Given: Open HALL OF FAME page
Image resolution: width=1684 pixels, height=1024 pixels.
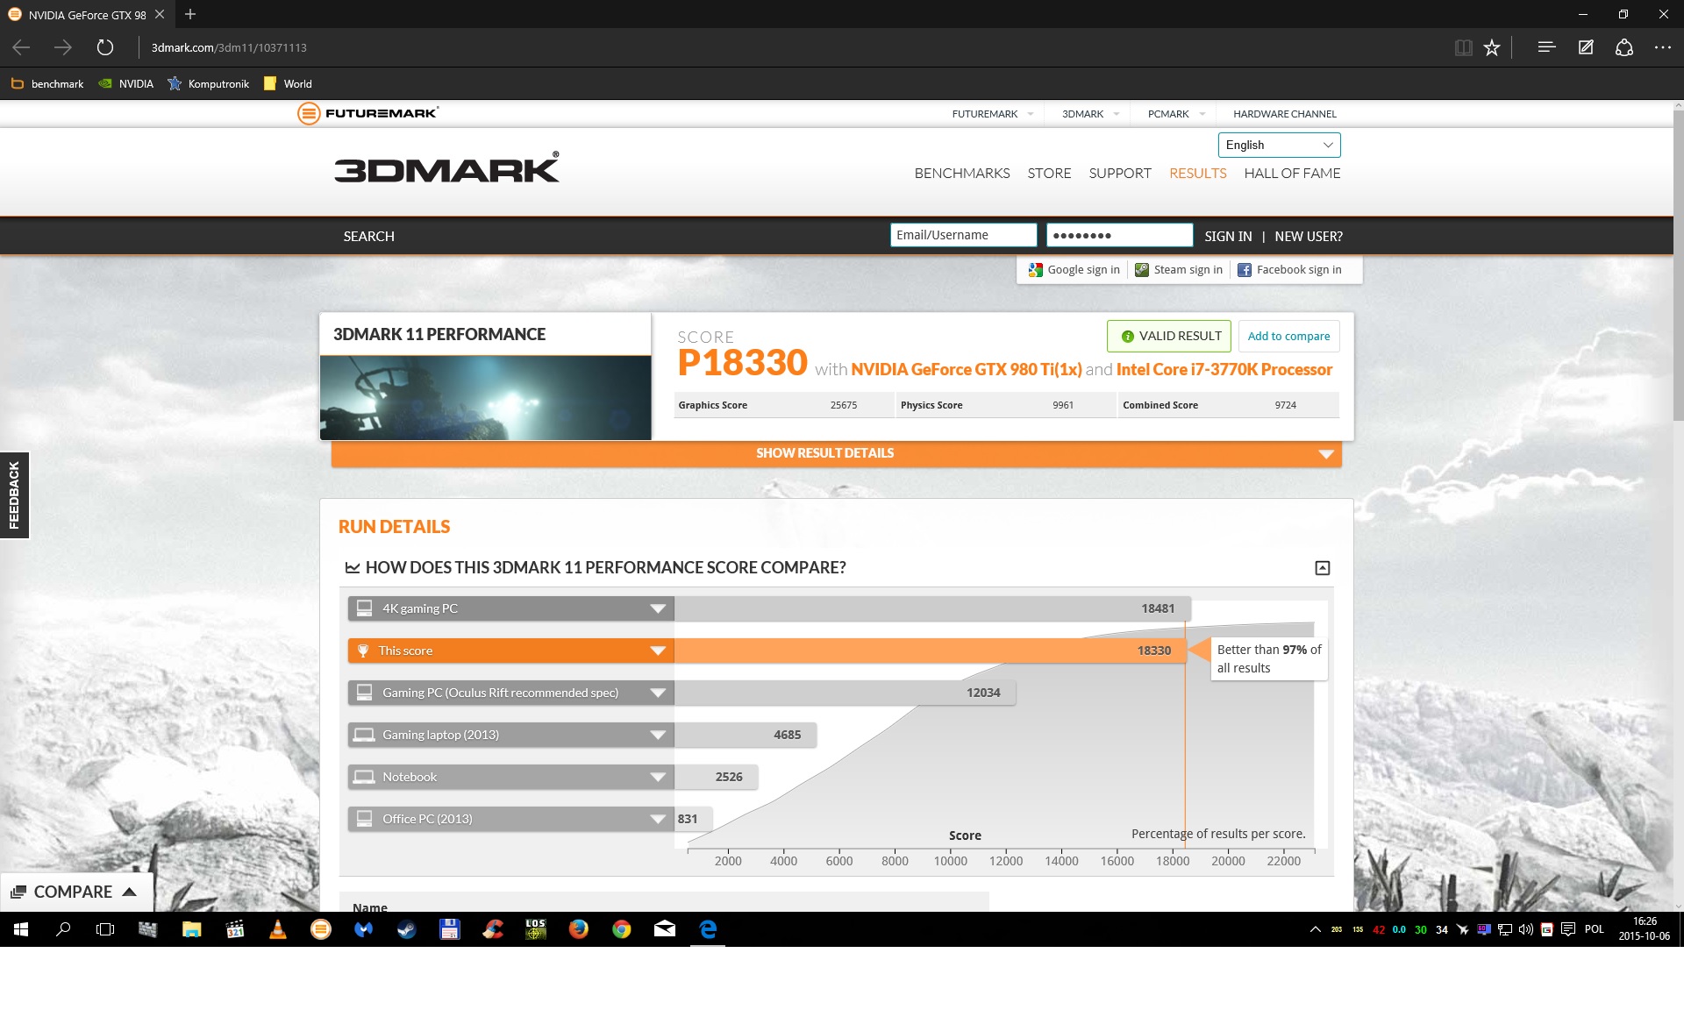Looking at the screenshot, I should (1292, 174).
